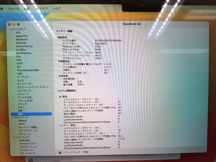
Task: Select PCI in the sidebar
Action: (x=18, y=57)
